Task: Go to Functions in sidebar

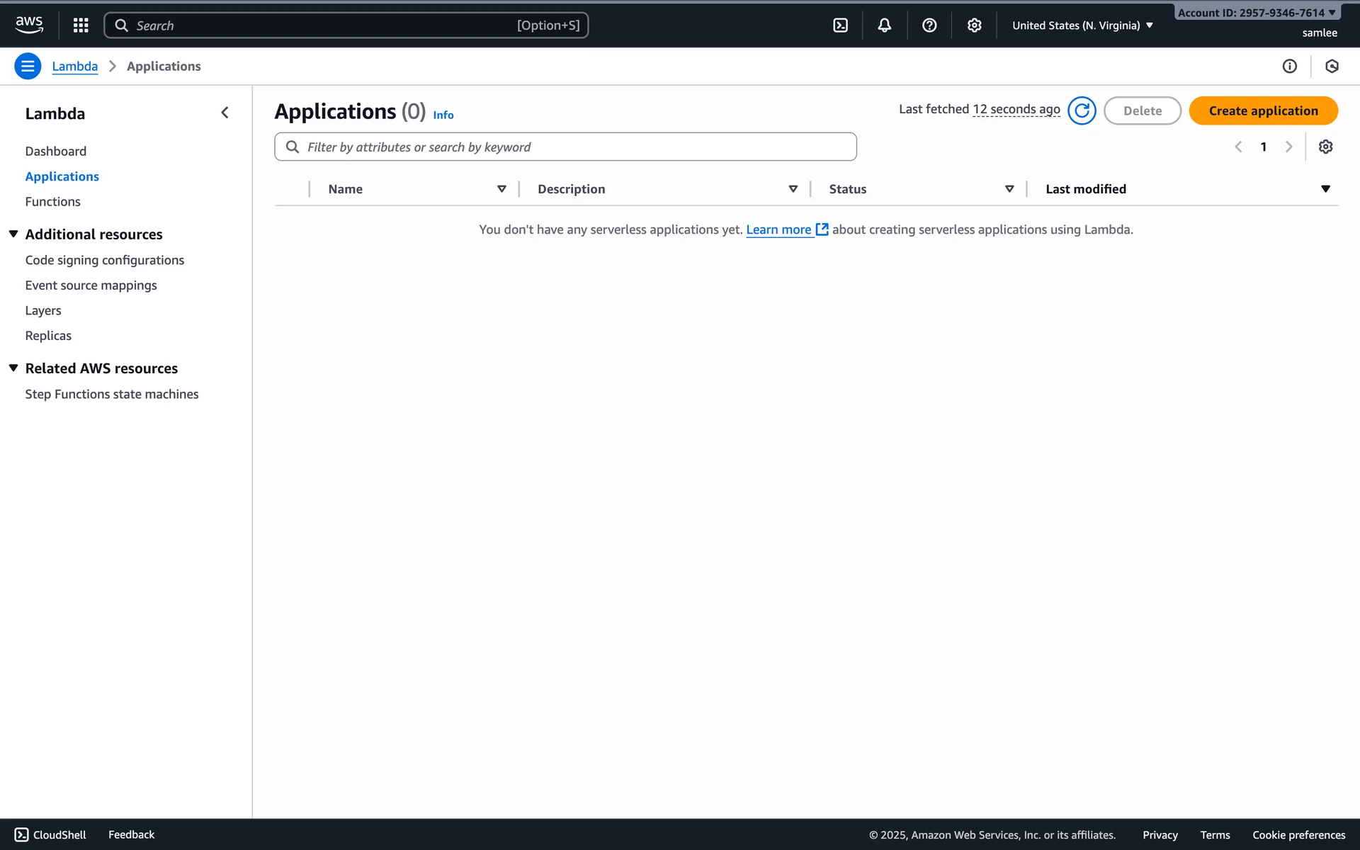Action: click(x=52, y=202)
